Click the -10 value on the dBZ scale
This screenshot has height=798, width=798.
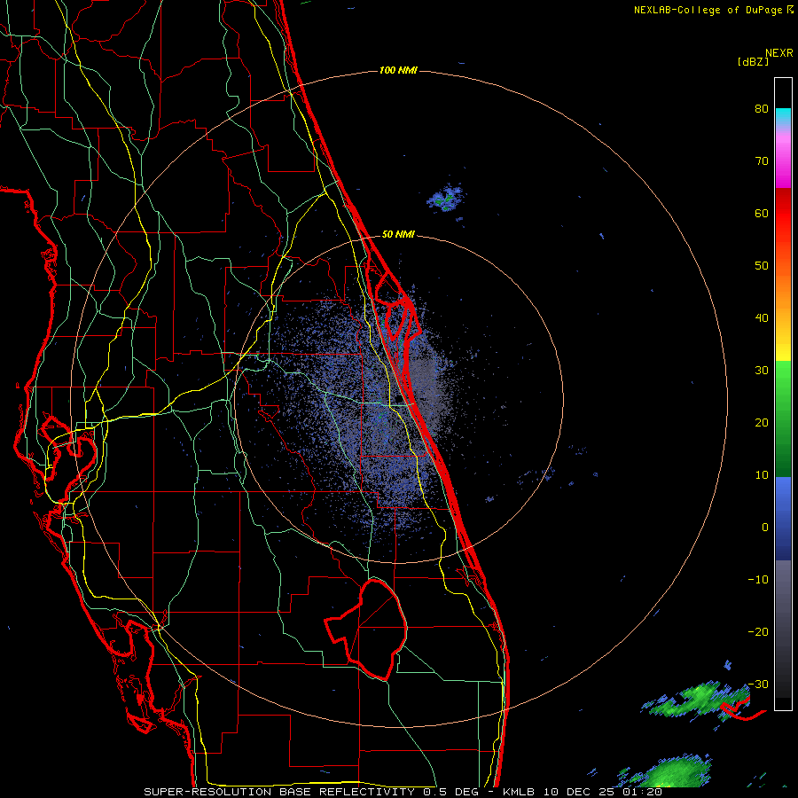tap(758, 580)
